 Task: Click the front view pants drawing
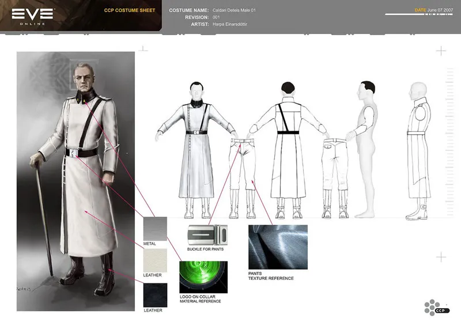pos(243,179)
